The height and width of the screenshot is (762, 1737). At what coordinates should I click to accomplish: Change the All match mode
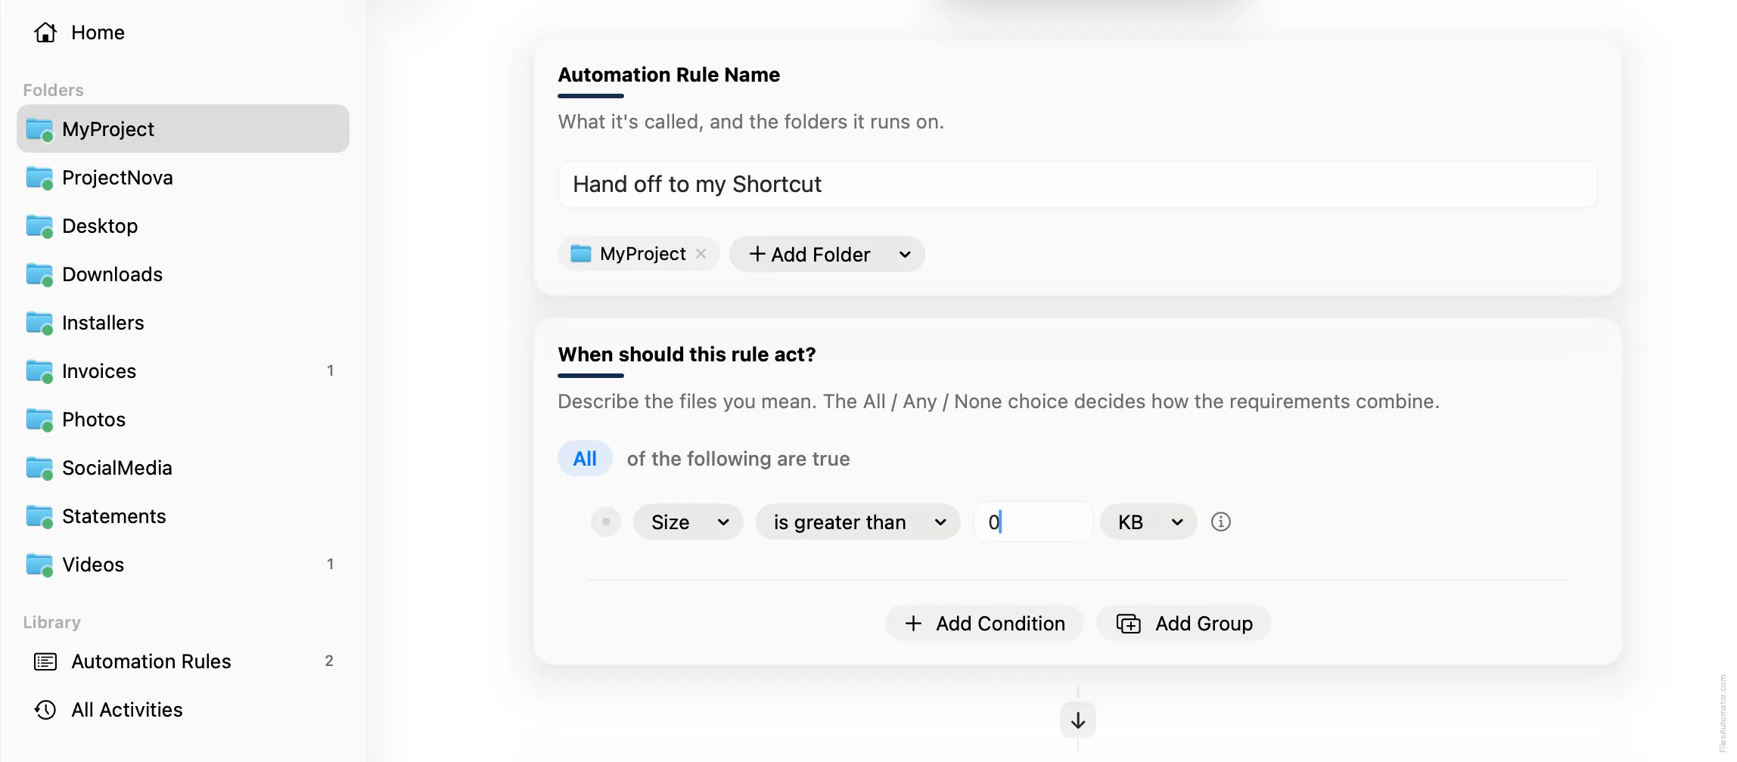click(x=585, y=459)
